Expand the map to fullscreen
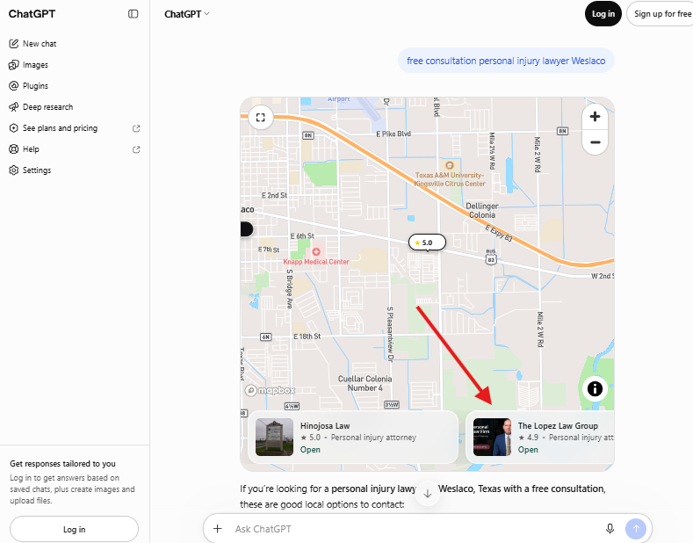This screenshot has width=693, height=543. click(x=260, y=118)
